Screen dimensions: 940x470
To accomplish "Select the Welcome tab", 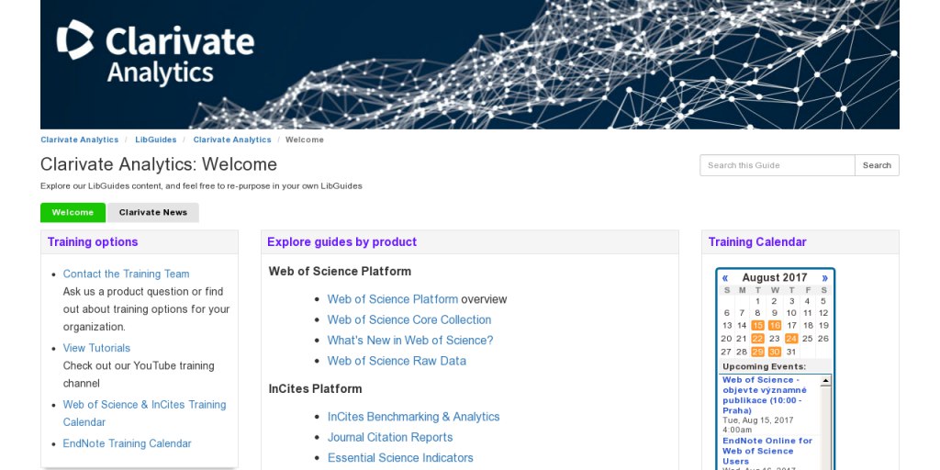I will tap(73, 212).
